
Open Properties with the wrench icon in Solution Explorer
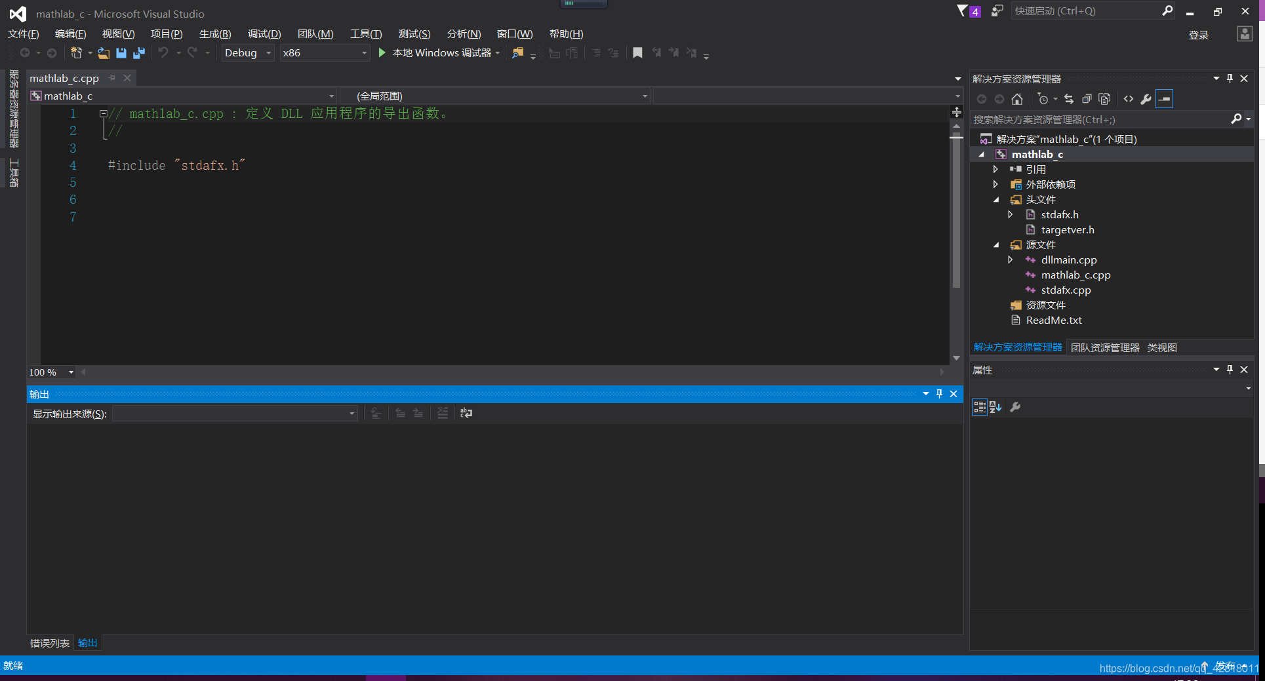coord(1146,99)
